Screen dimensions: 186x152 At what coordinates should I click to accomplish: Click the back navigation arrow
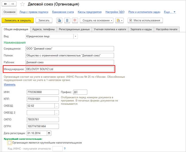pos(5,4)
